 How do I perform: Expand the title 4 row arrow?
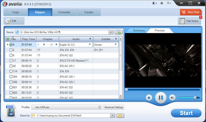coord(8,44)
